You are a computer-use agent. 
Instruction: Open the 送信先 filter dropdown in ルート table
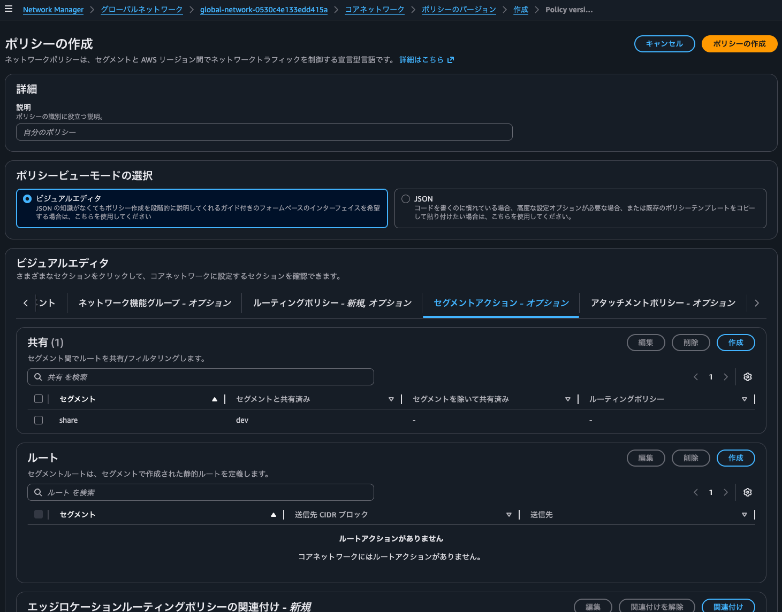coord(744,514)
